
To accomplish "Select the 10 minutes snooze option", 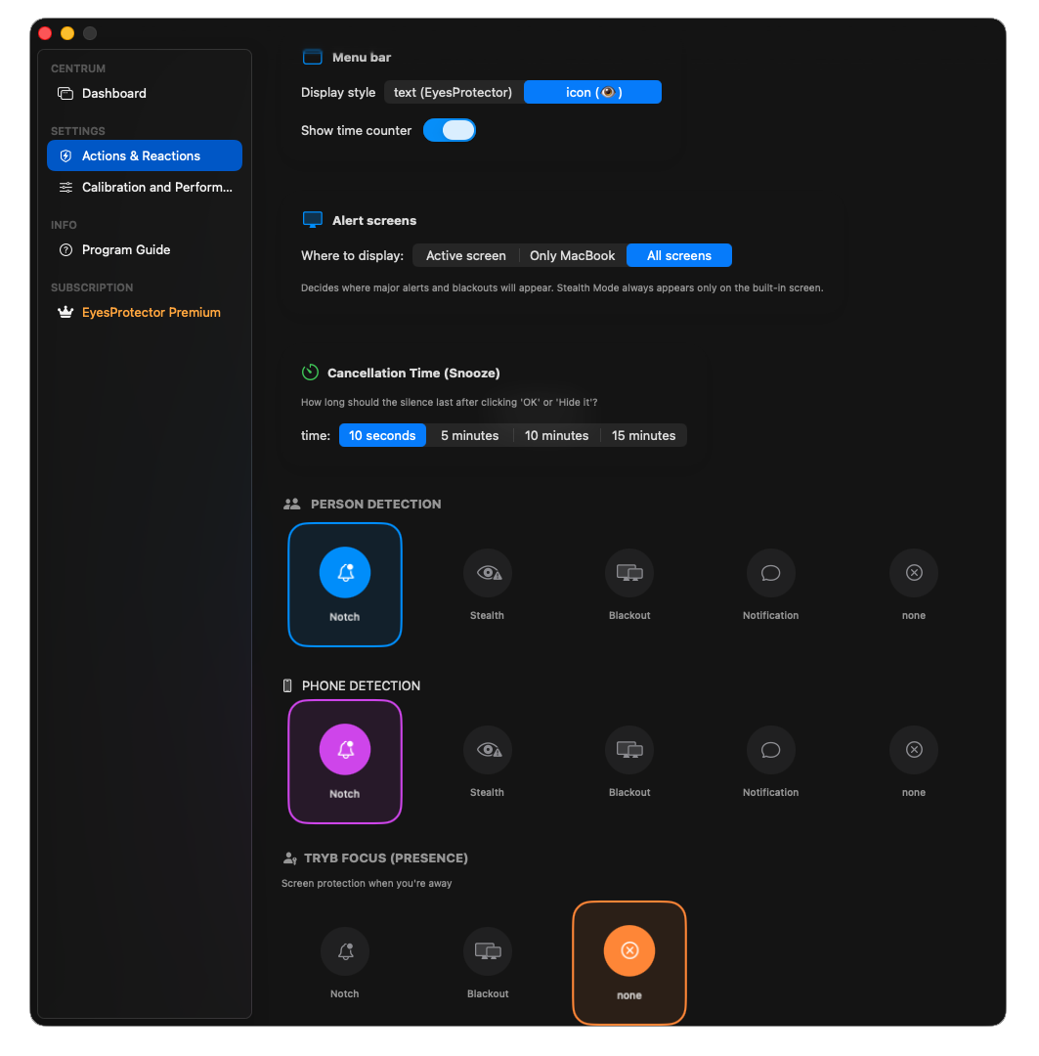I will [556, 435].
